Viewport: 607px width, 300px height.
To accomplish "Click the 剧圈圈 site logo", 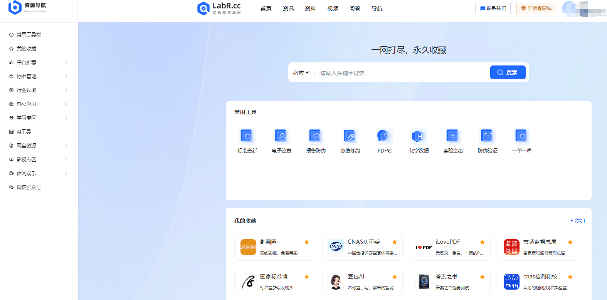I will [248, 247].
